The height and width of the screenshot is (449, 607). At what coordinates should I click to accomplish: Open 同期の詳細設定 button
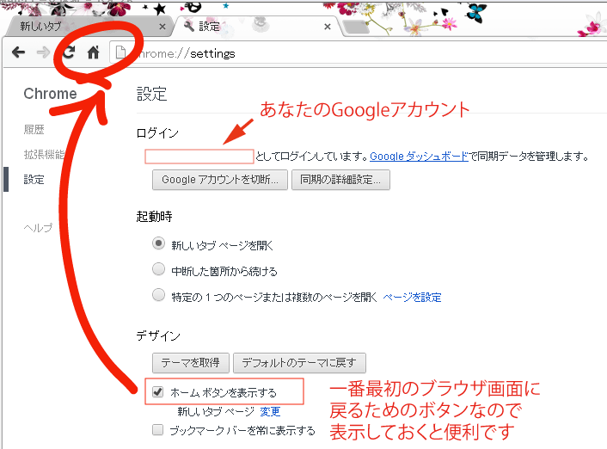click(340, 180)
